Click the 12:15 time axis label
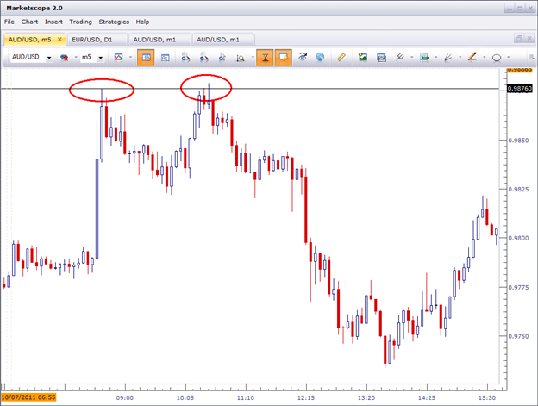This screenshot has height=406, width=538. 306,397
